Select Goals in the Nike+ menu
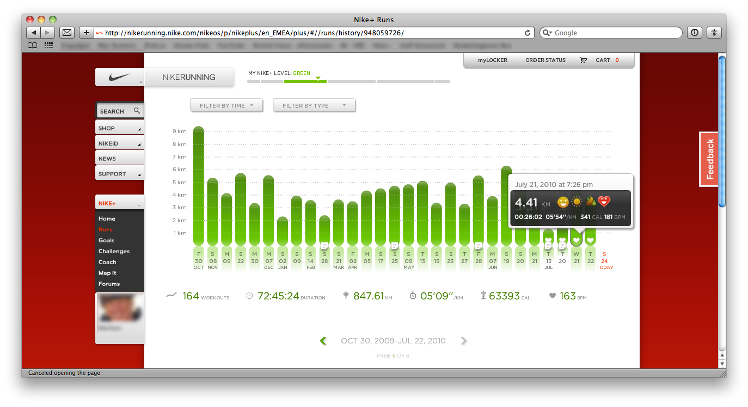The image size is (748, 407). coord(107,240)
